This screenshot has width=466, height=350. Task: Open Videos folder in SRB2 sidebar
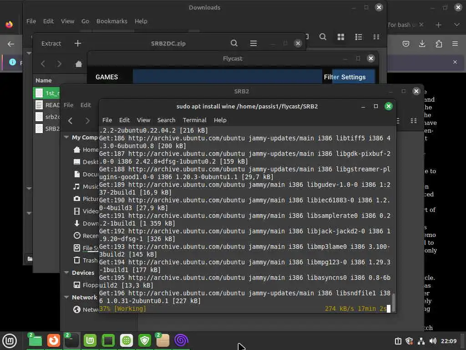pyautogui.click(x=86, y=211)
